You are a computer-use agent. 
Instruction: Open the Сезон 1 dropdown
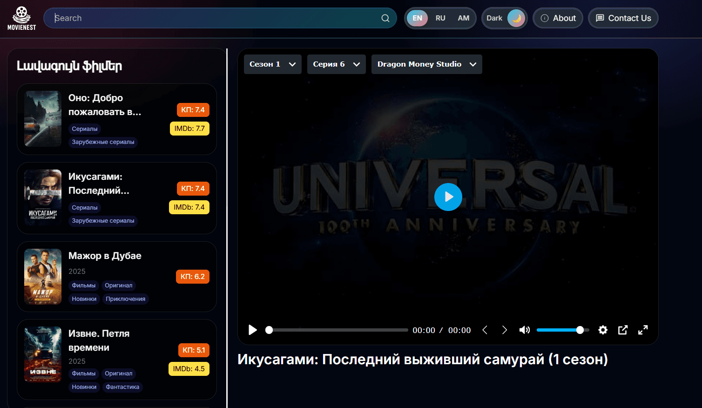point(272,64)
